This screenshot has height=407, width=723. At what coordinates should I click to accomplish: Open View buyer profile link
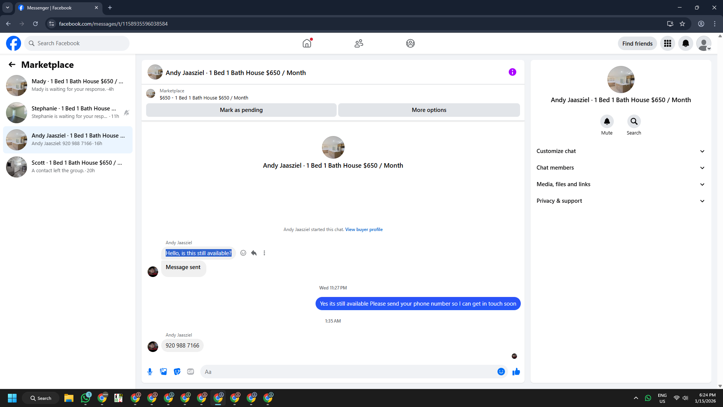pos(364,230)
